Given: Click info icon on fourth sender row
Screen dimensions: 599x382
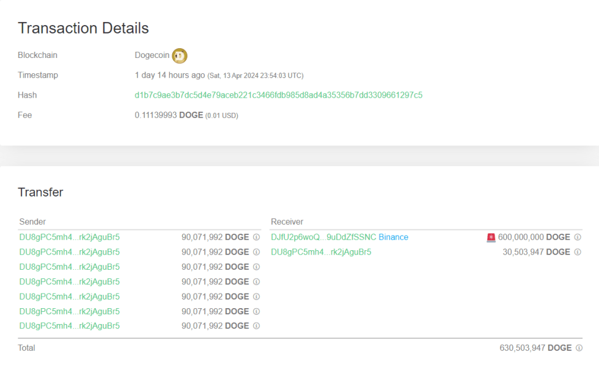Looking at the screenshot, I should click(x=256, y=281).
